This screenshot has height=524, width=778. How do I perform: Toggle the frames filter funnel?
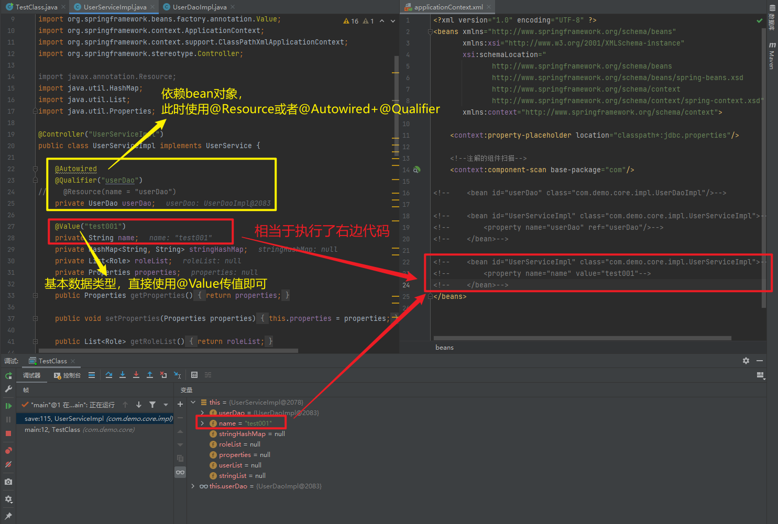pyautogui.click(x=152, y=405)
